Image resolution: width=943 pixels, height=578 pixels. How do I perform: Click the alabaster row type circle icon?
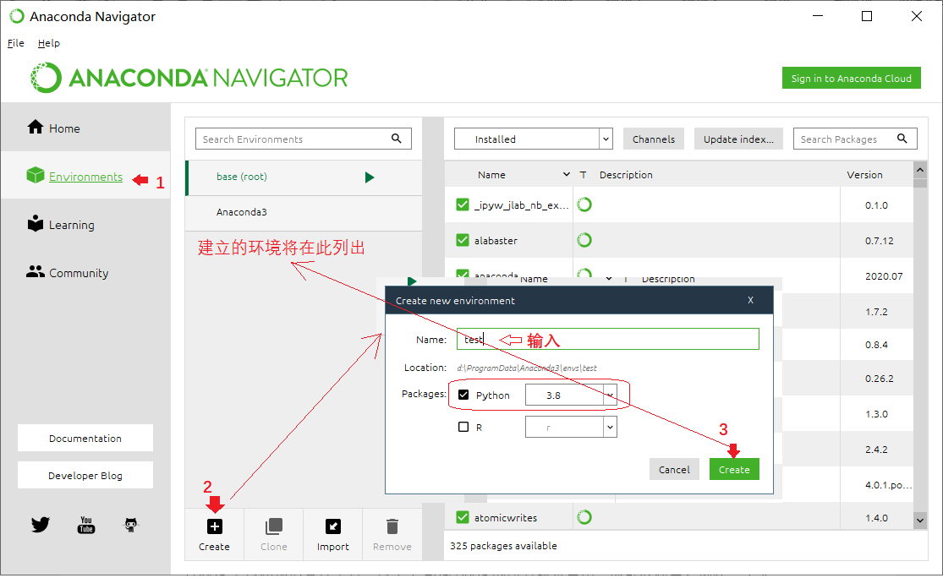[584, 240]
